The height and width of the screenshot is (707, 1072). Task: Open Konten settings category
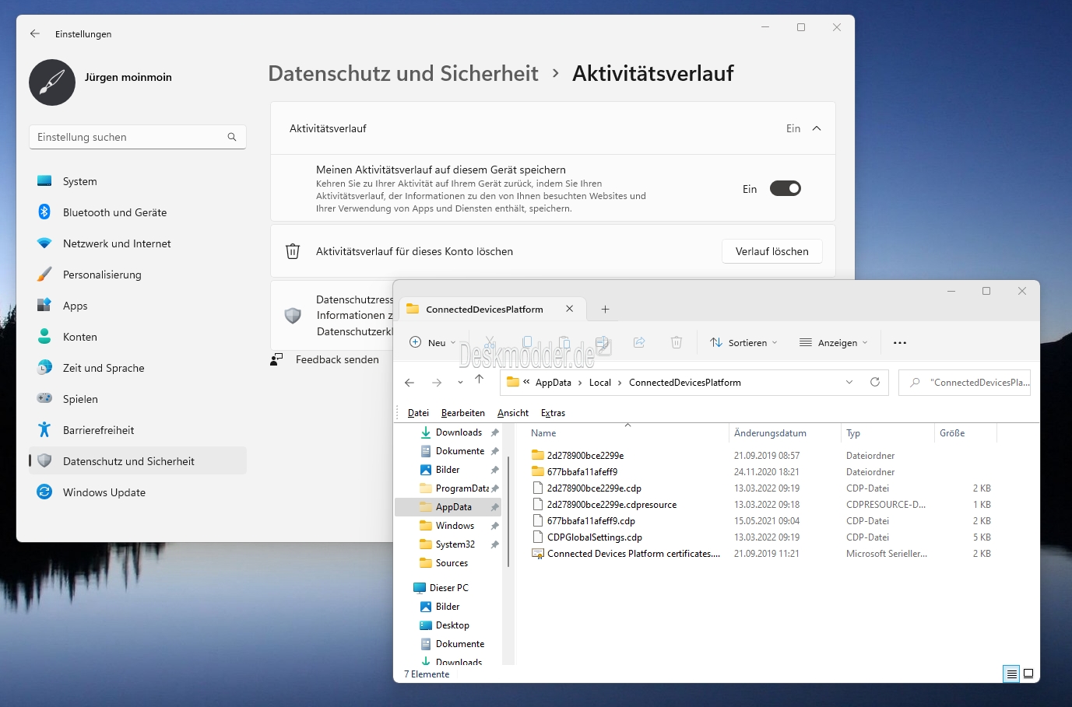(138, 337)
